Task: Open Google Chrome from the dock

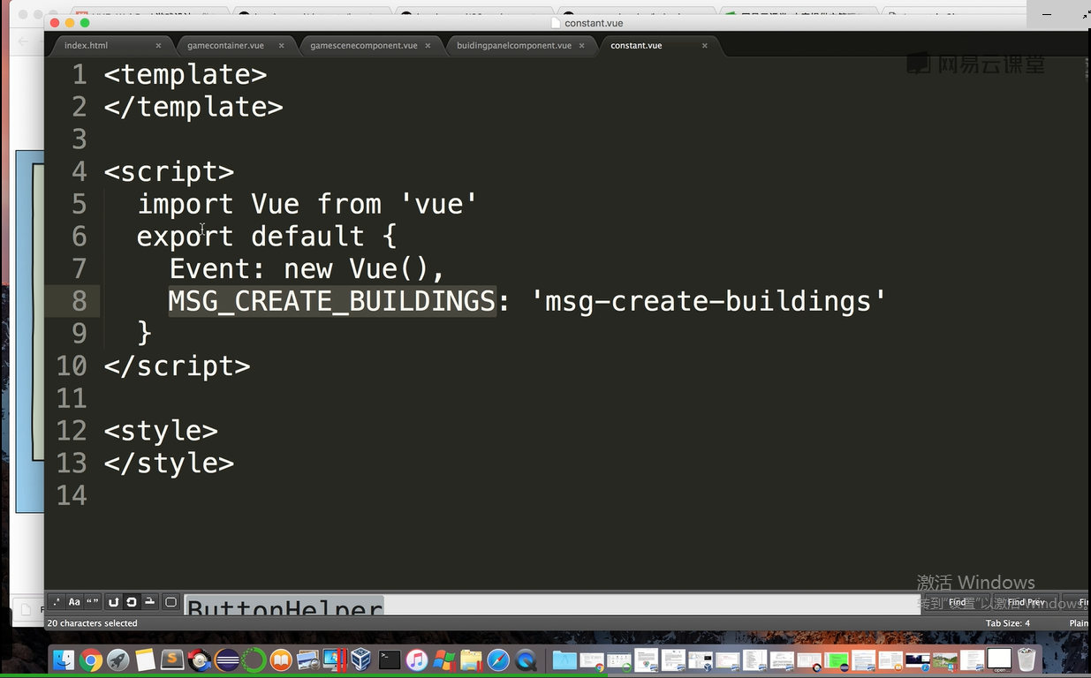Action: pyautogui.click(x=90, y=660)
